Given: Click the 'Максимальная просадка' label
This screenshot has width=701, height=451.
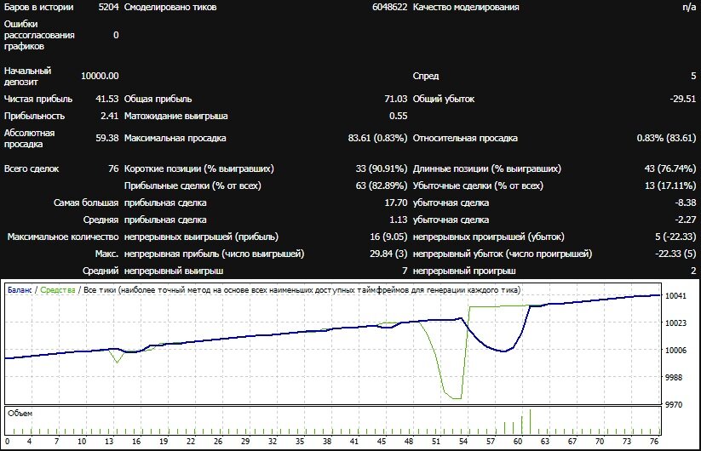Looking at the screenshot, I should [175, 139].
